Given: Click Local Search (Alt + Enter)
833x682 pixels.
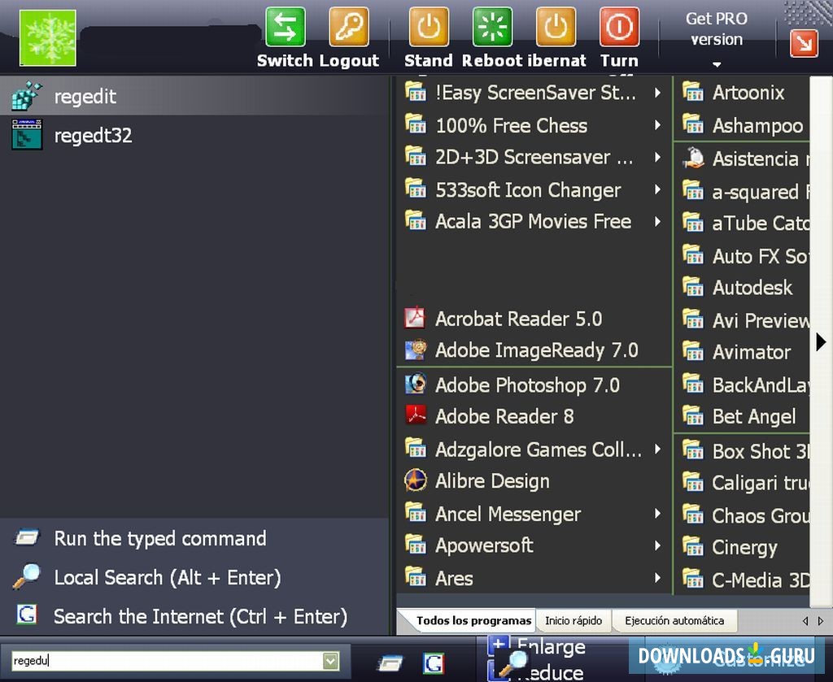Looking at the screenshot, I should (168, 577).
